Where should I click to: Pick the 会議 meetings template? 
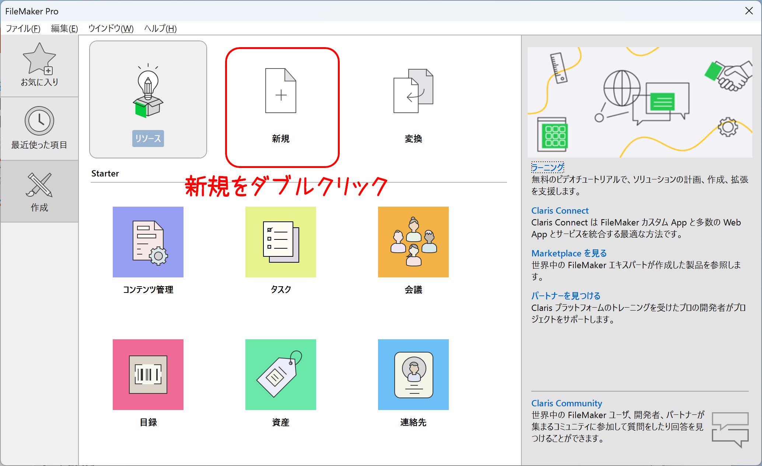pos(413,242)
